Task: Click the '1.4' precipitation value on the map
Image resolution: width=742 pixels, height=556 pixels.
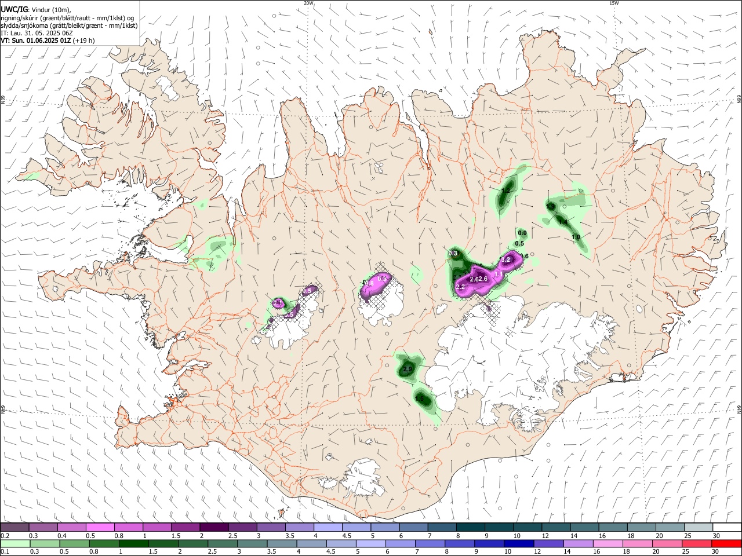Action: pyautogui.click(x=562, y=221)
